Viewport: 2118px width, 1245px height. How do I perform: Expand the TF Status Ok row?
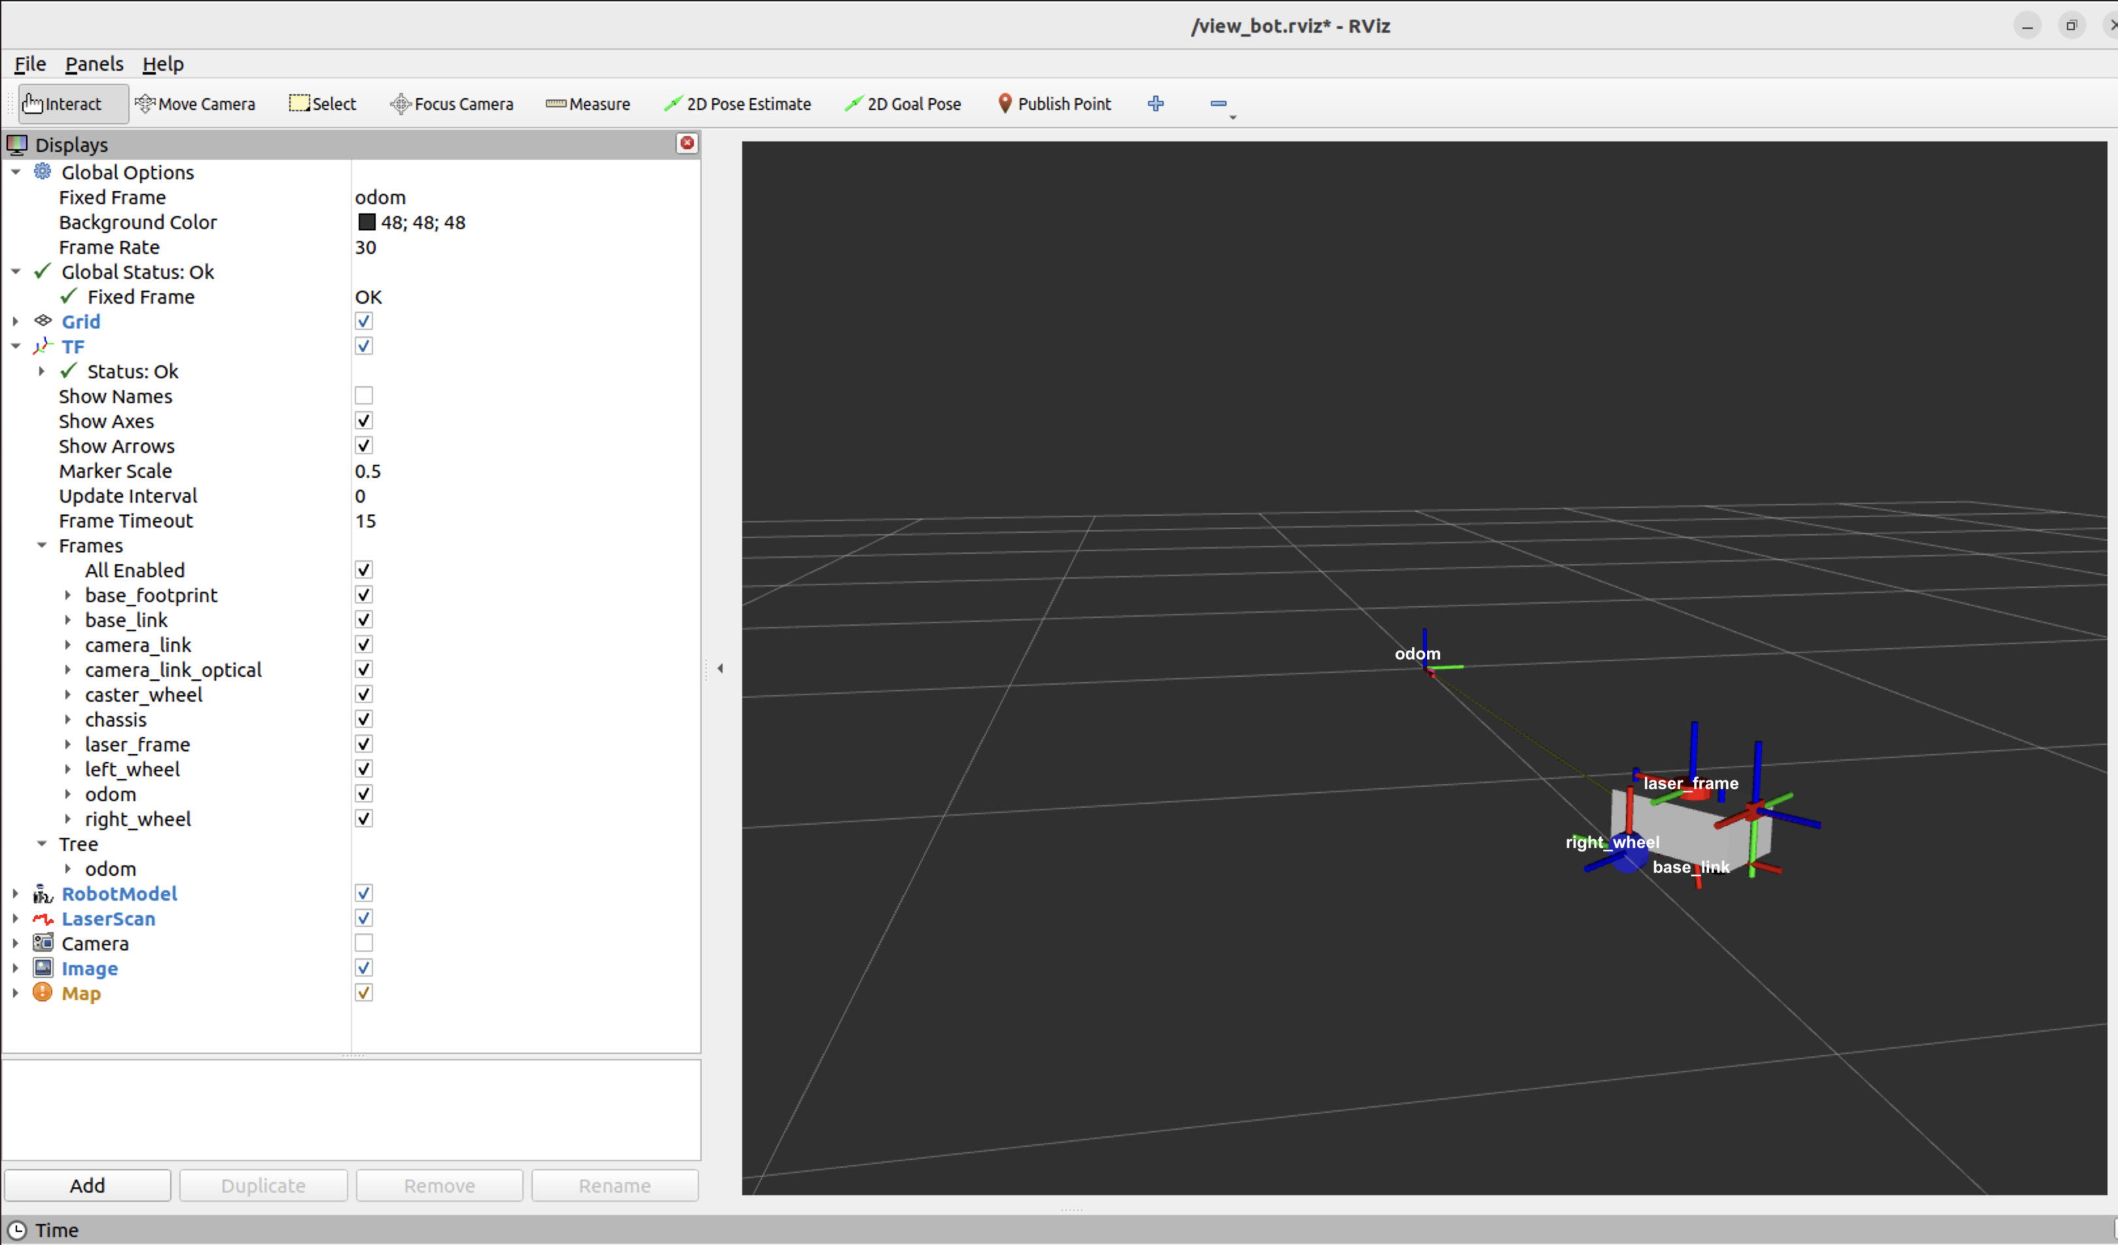(x=42, y=370)
